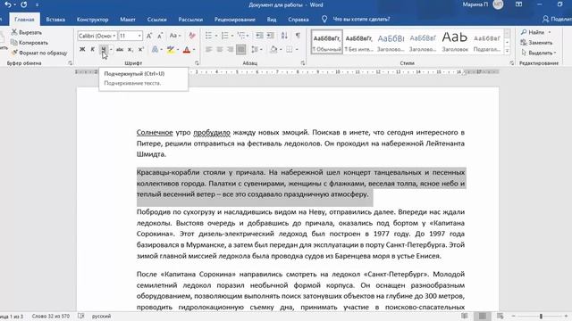
Task: Open the Справка tab
Action: (298, 20)
